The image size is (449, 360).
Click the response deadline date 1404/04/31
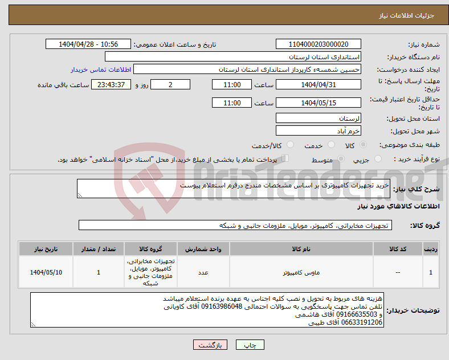coord(318,85)
